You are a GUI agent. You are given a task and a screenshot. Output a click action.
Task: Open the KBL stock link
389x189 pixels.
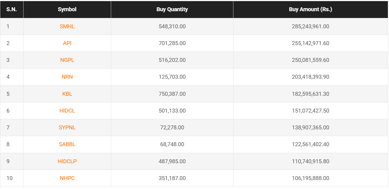tap(67, 94)
